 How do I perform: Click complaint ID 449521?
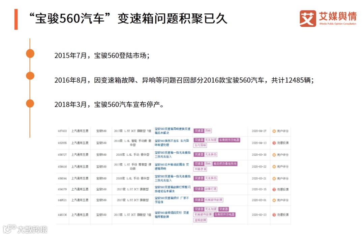(x=62, y=200)
